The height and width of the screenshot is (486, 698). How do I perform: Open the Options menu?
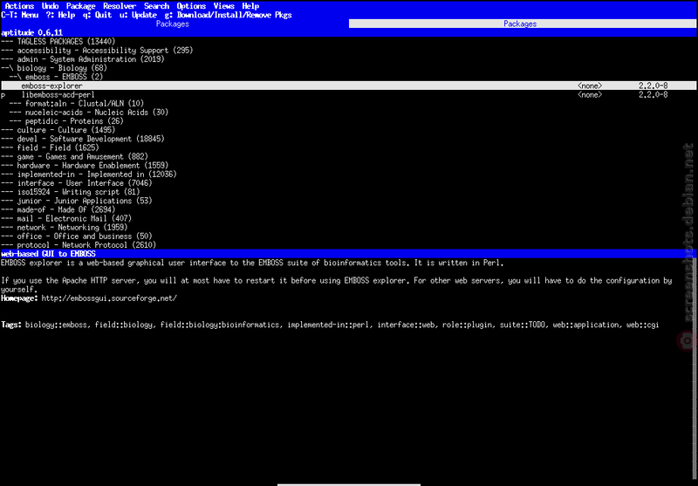tap(191, 6)
